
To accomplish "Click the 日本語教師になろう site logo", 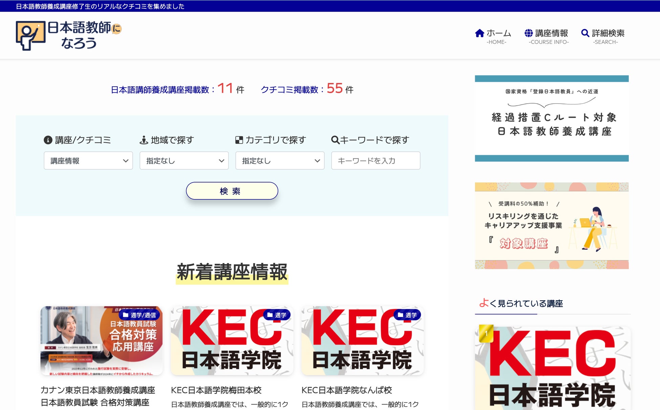I will [68, 35].
